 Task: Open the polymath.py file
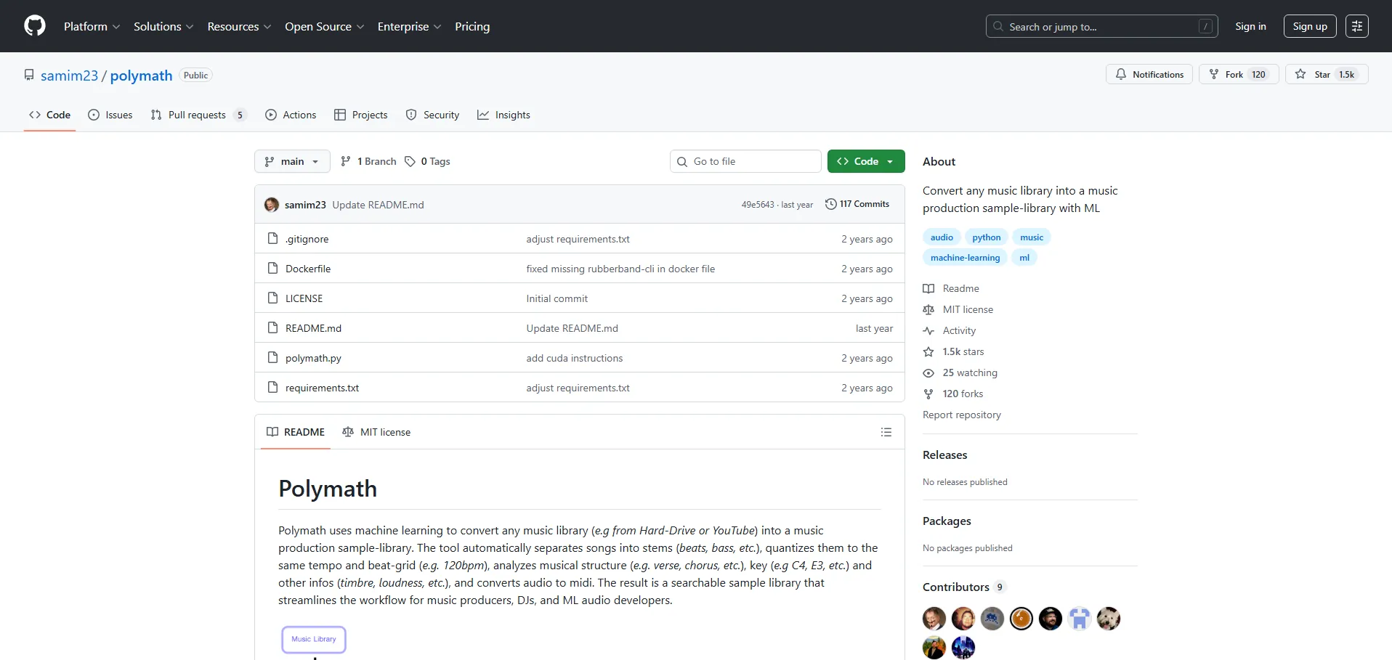(x=313, y=358)
